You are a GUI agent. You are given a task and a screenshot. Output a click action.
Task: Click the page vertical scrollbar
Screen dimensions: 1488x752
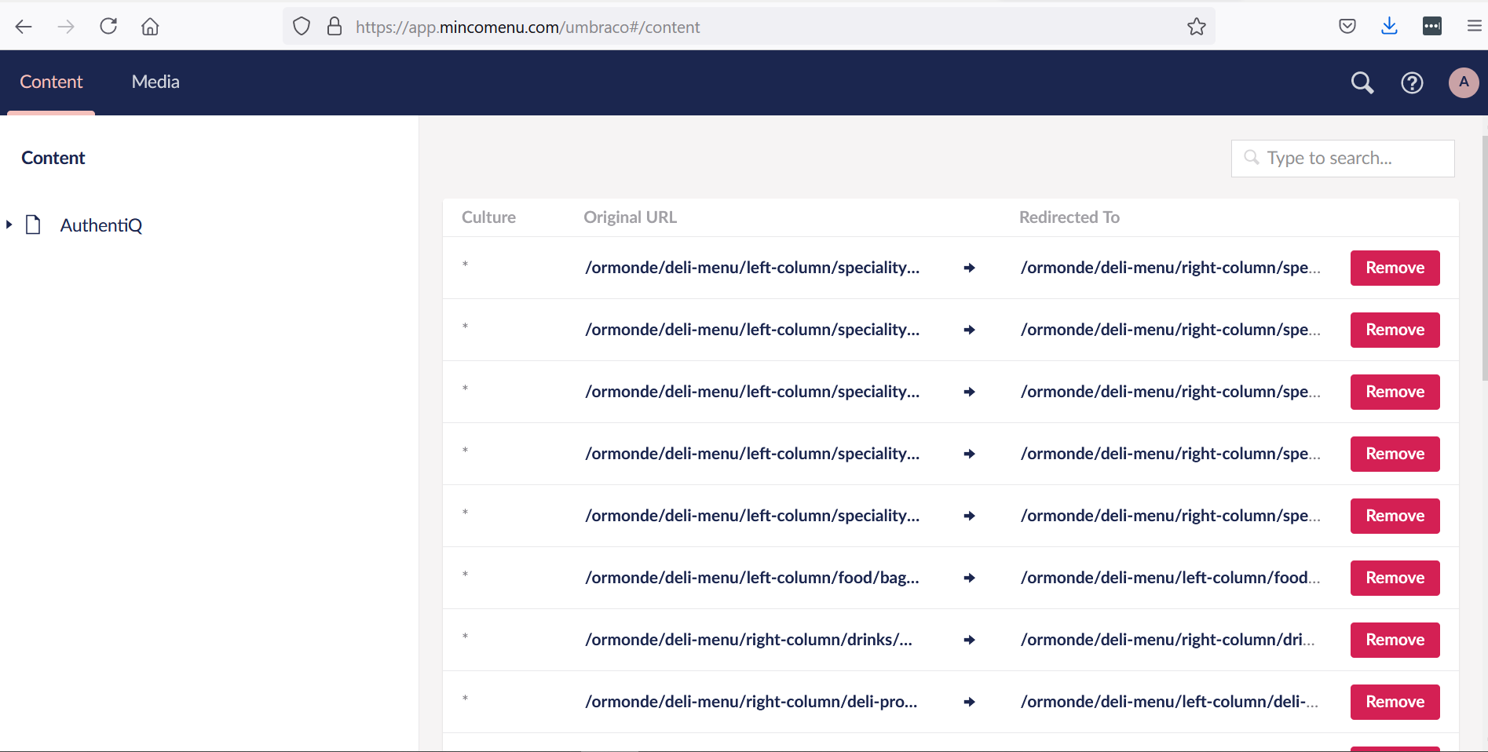click(1483, 259)
